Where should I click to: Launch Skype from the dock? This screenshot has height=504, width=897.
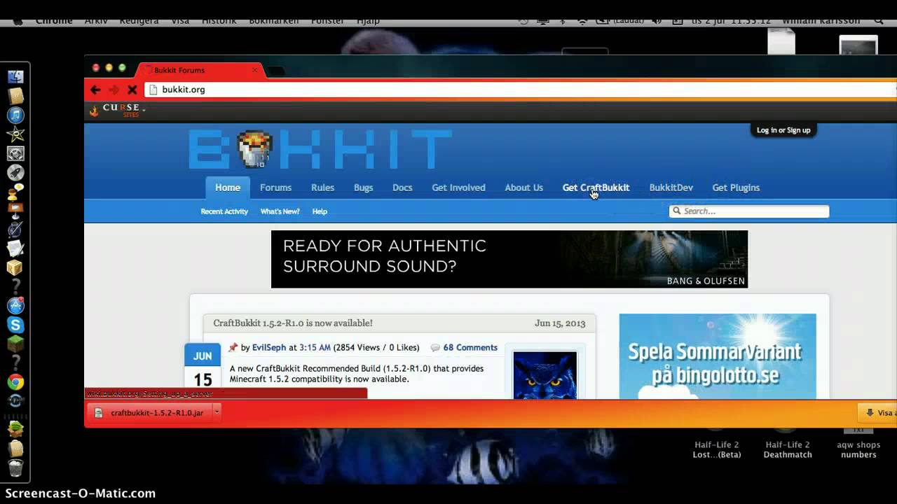pos(15,325)
